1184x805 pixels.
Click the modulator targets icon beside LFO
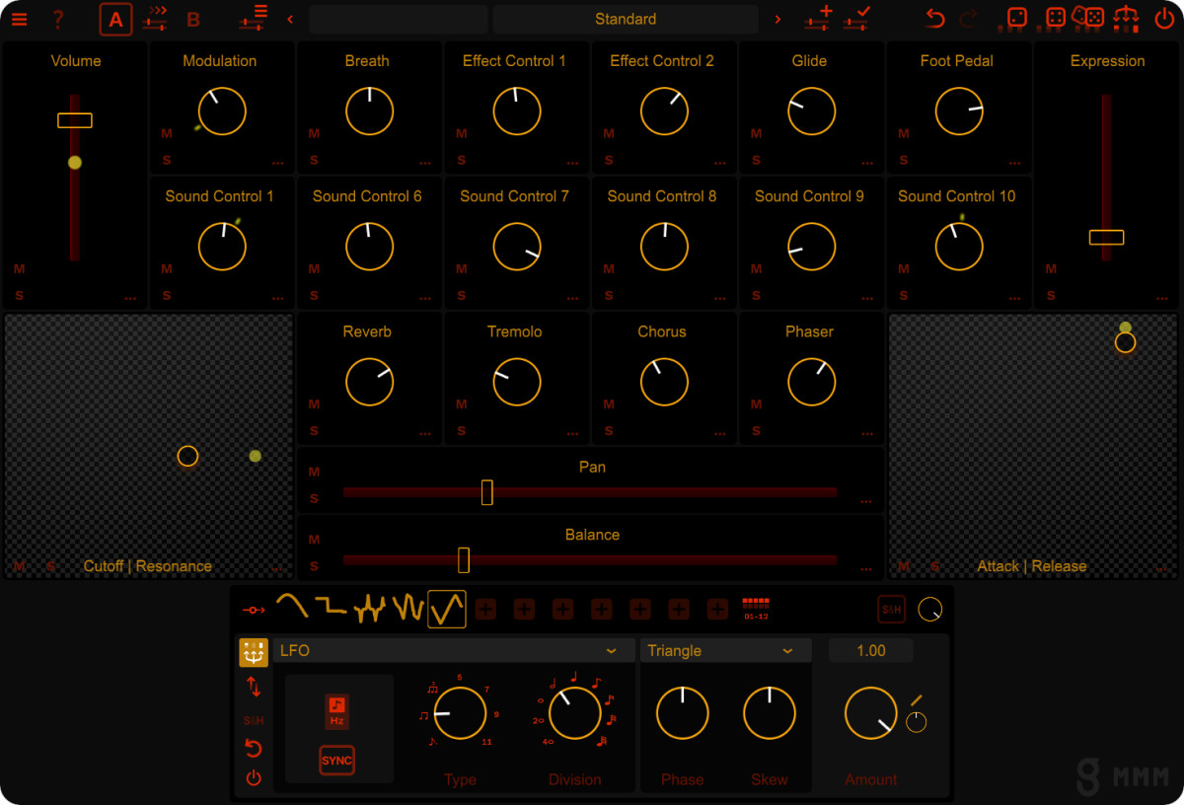pos(254,652)
